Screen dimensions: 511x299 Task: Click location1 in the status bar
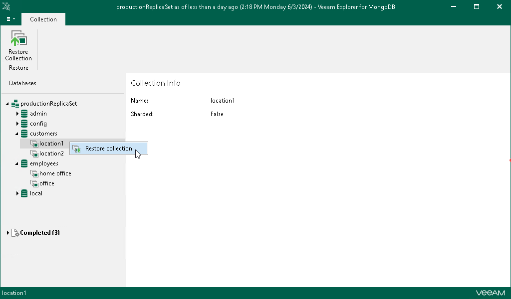pyautogui.click(x=14, y=293)
